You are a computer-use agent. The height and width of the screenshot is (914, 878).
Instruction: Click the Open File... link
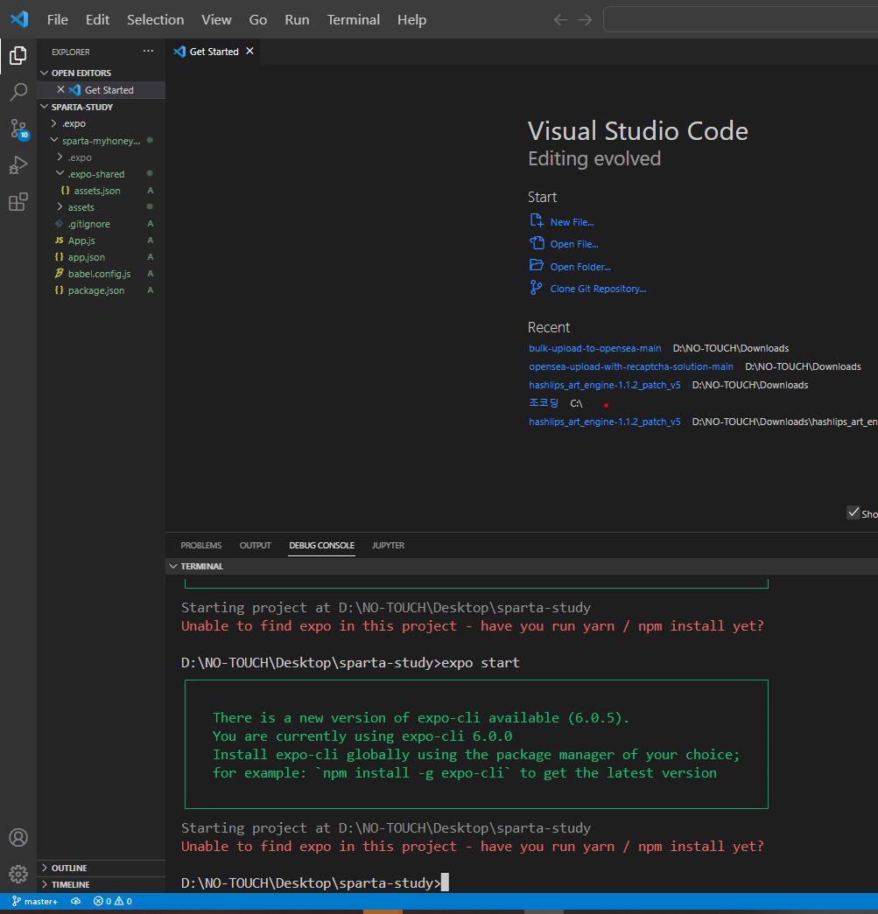pos(574,244)
